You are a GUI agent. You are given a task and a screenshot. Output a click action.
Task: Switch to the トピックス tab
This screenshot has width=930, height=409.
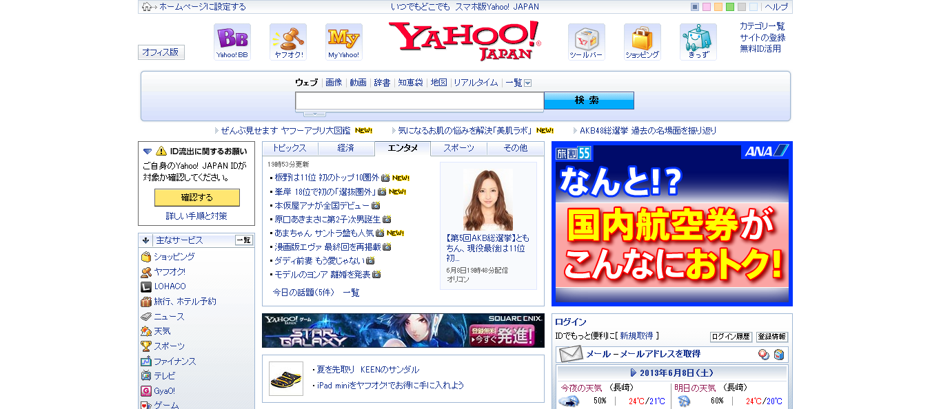[290, 148]
